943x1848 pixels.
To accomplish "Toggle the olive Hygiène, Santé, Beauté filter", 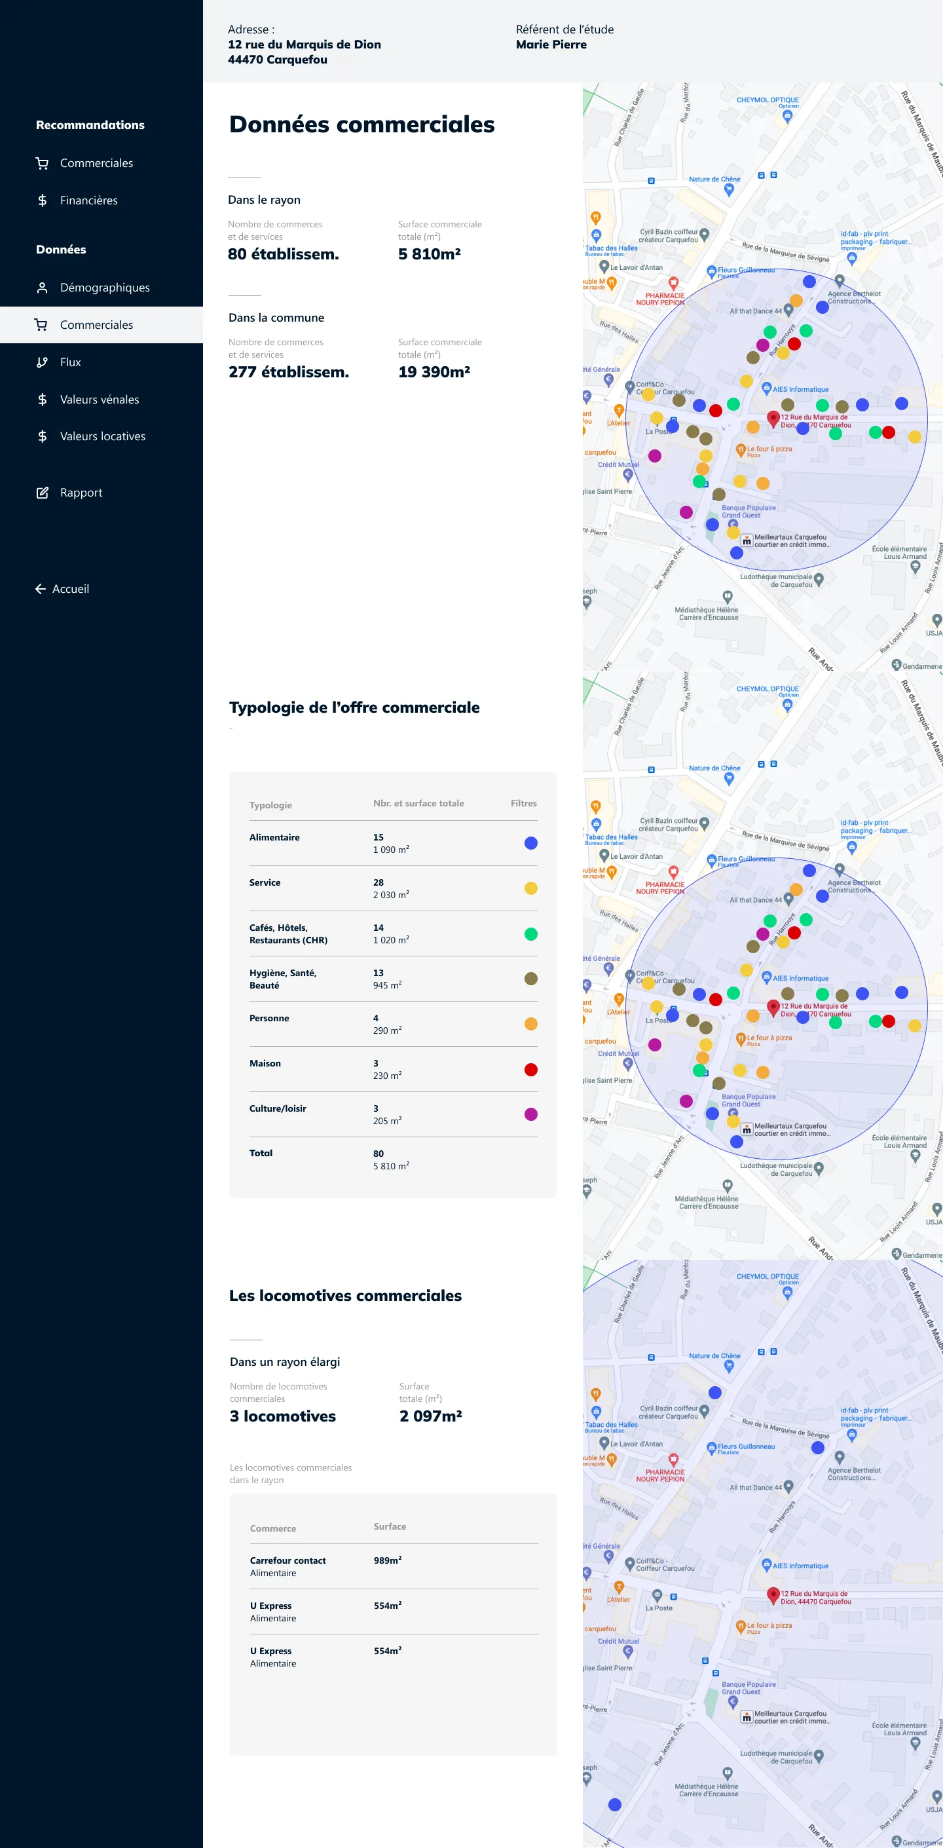I will click(x=530, y=979).
